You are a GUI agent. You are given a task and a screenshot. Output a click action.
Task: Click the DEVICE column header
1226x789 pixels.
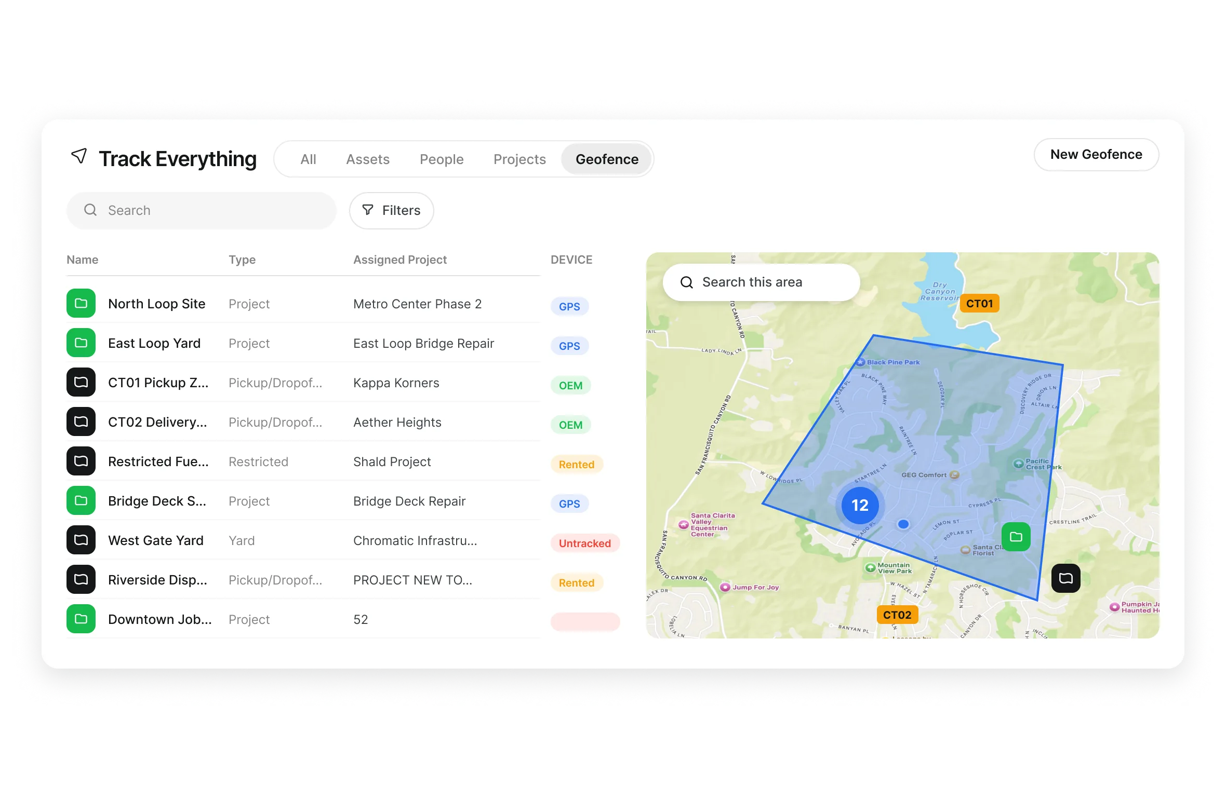[x=571, y=260]
